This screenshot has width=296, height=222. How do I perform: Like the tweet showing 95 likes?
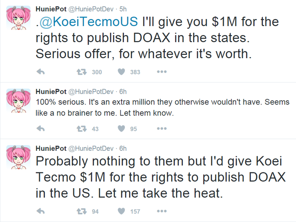[x=121, y=129]
